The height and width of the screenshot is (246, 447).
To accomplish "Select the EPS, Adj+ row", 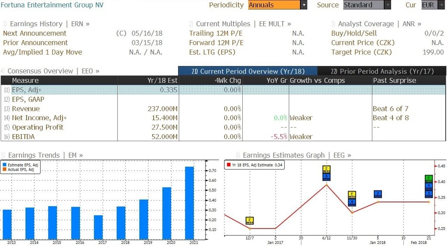I will pyautogui.click(x=223, y=90).
